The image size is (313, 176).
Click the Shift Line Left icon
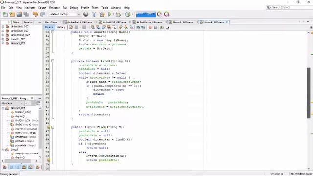tap(138, 27)
